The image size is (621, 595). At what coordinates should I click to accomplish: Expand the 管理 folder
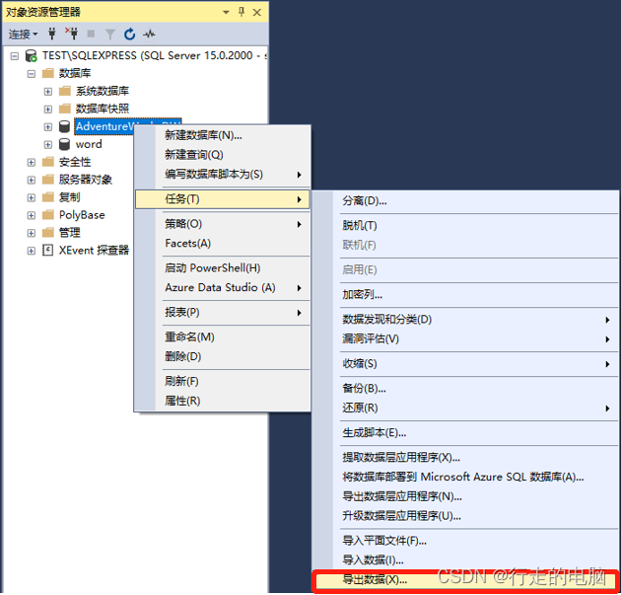(x=32, y=233)
